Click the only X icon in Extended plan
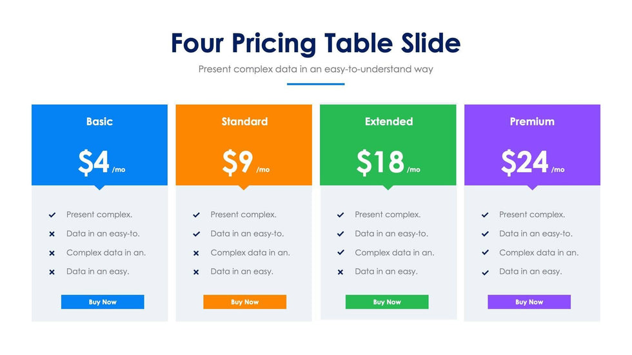 341,272
